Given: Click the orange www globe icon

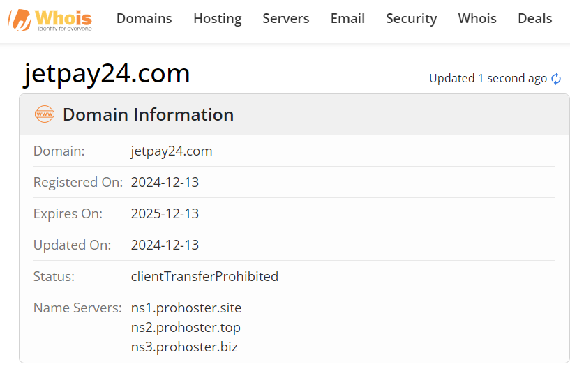Looking at the screenshot, I should point(45,114).
